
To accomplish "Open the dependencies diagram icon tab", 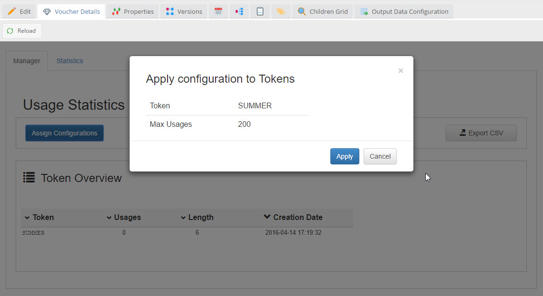I will [x=239, y=11].
